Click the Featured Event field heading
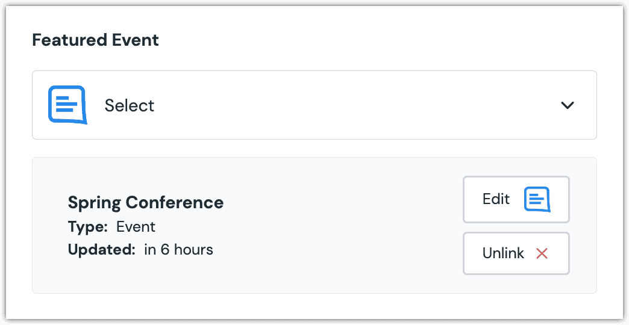The width and height of the screenshot is (629, 325). click(x=95, y=40)
